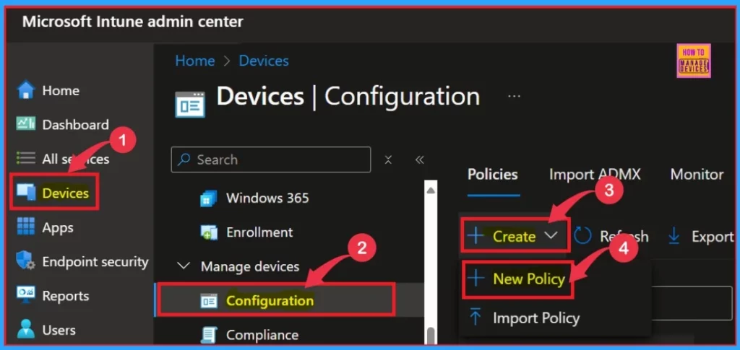The width and height of the screenshot is (740, 350).
Task: Open Endpoint security shield icon
Action: [x=26, y=261]
